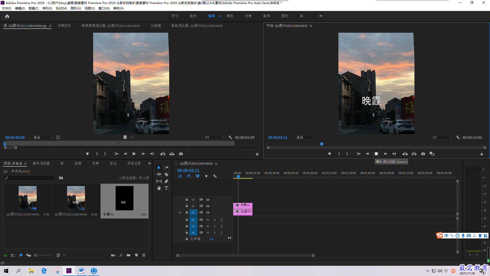Toggle V2 track output eye
490x276 pixels.
click(208, 206)
